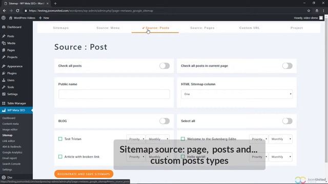Bookmark page with the star icon
328x184 pixels.
[309, 11]
